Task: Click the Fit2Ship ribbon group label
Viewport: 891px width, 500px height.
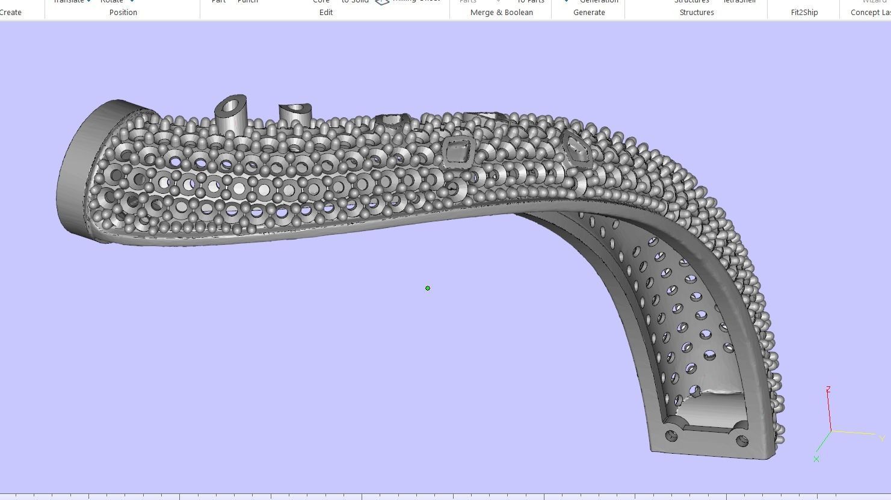Action: pos(804,12)
